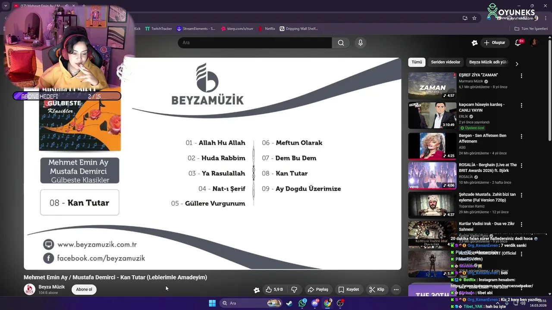The image size is (552, 310).
Task: Click the sparkle icon left of Oluştur
Action: pos(474,43)
